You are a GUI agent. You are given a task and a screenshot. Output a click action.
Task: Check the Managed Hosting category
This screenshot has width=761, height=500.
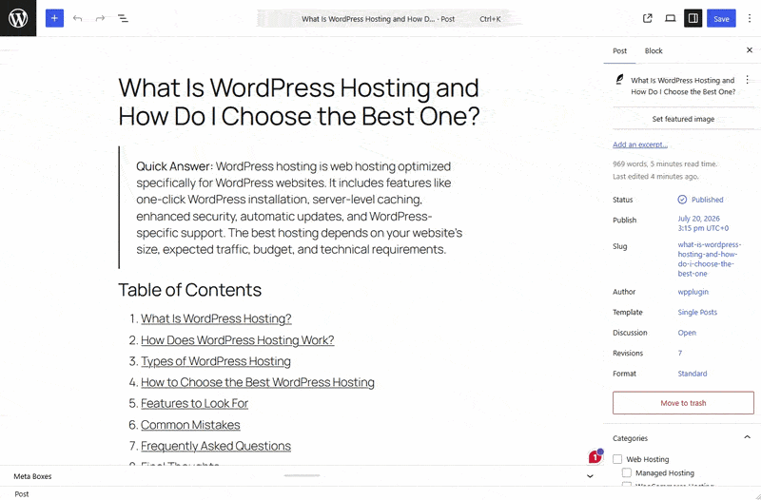click(x=627, y=472)
